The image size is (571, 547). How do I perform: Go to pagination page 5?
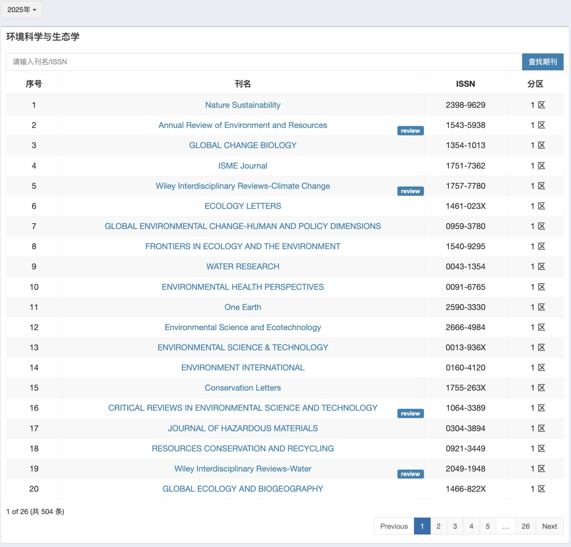pos(487,526)
